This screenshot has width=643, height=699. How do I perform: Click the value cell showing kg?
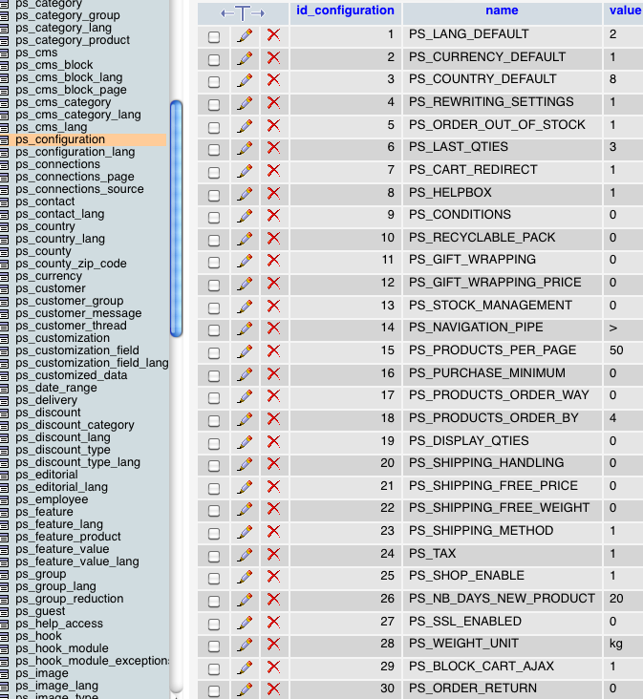(x=616, y=644)
